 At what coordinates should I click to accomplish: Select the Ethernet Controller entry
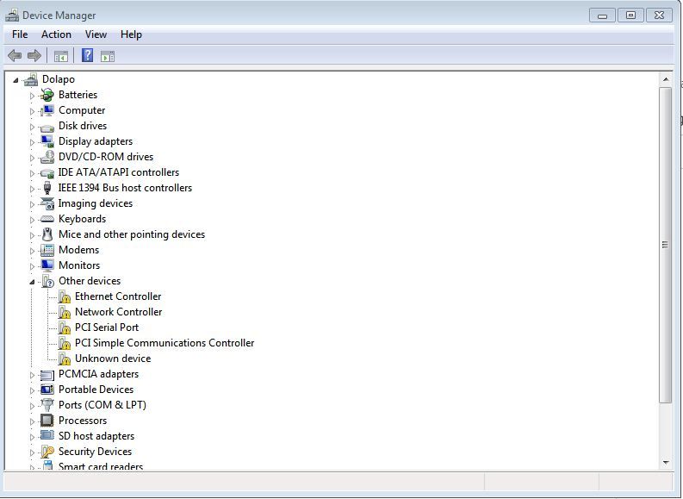click(118, 296)
